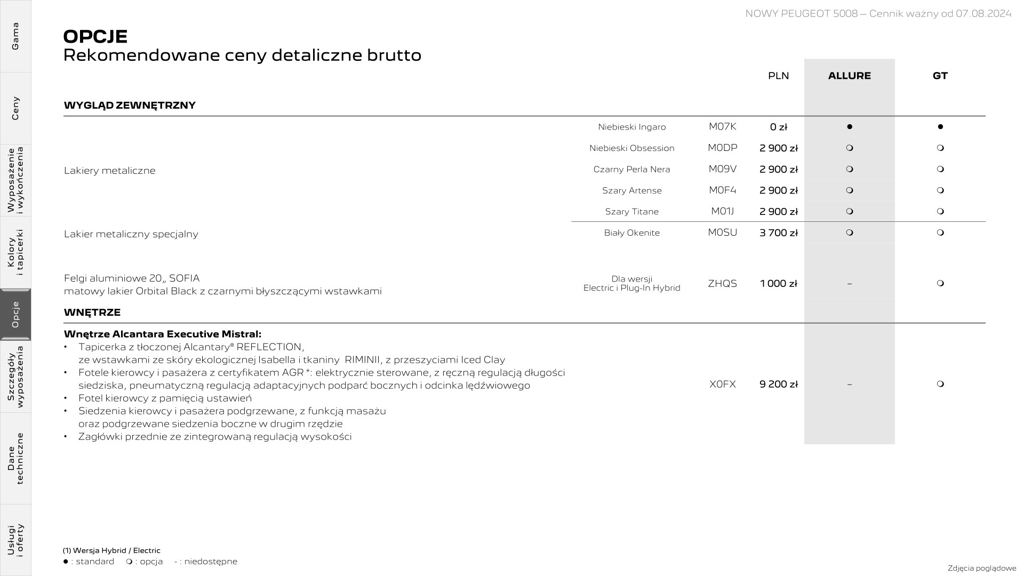This screenshot has width=1024, height=576.
Task: Click the standard legend dot symbol
Action: [x=66, y=562]
